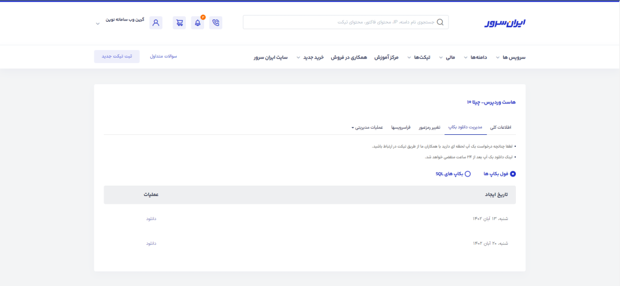Select the بکاپ های SQL radio button

click(467, 174)
